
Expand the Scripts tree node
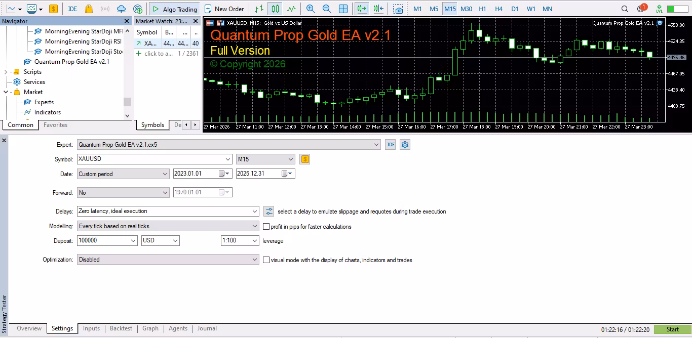(6, 72)
